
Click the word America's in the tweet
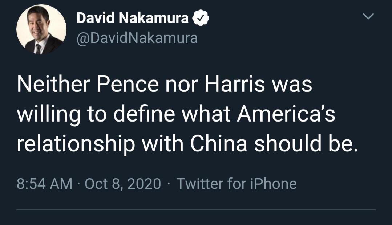(x=286, y=114)
